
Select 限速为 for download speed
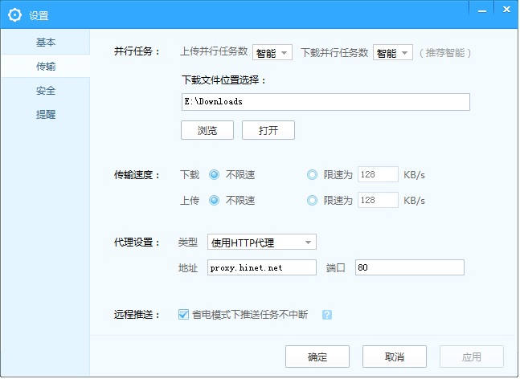312,174
